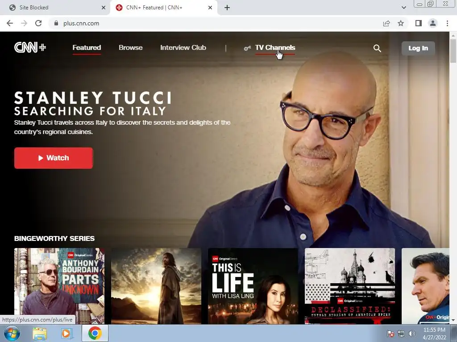Click the network tray icon
The image size is (457, 342).
pyautogui.click(x=401, y=334)
